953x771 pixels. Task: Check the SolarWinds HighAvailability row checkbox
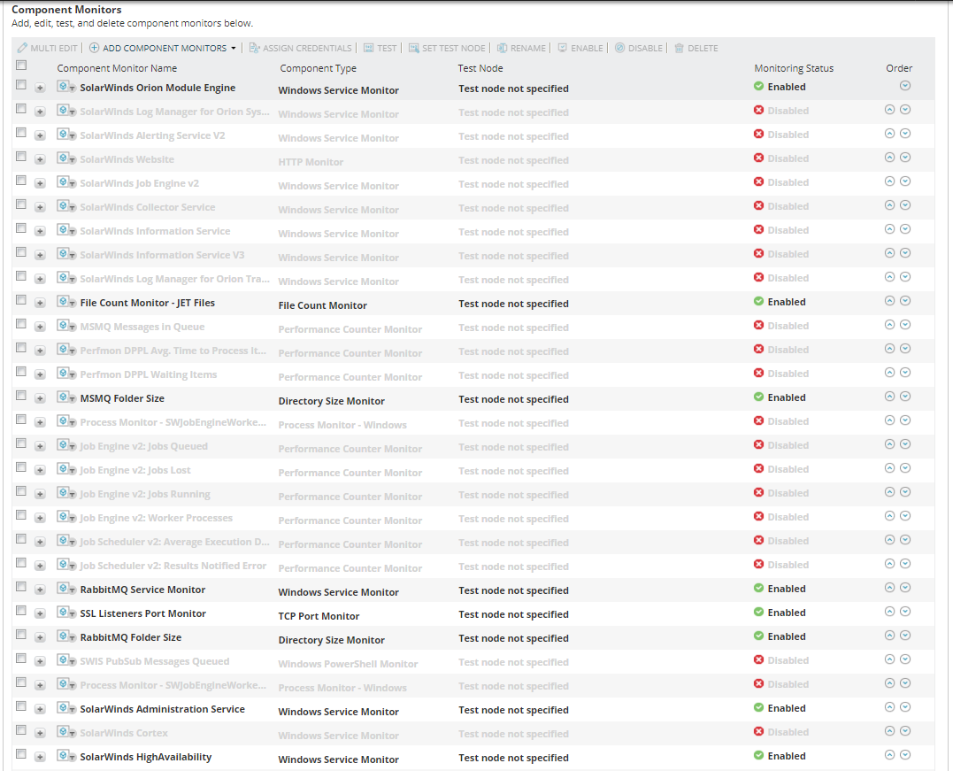pyautogui.click(x=21, y=754)
